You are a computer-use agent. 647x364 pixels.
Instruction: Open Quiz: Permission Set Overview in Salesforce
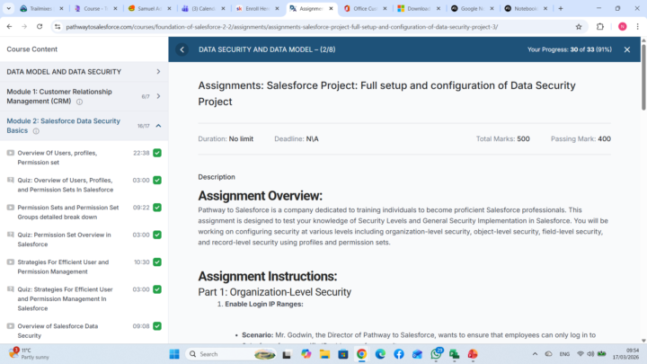coord(64,239)
